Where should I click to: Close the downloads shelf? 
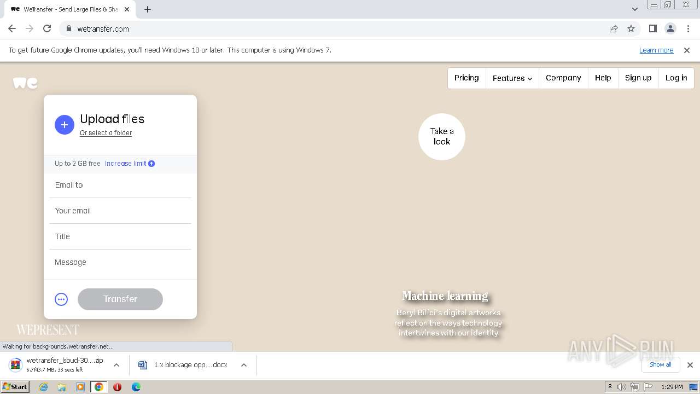[690, 365]
